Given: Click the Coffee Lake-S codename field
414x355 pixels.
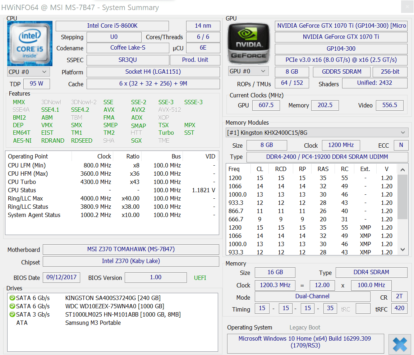Looking at the screenshot, I should click(128, 48).
